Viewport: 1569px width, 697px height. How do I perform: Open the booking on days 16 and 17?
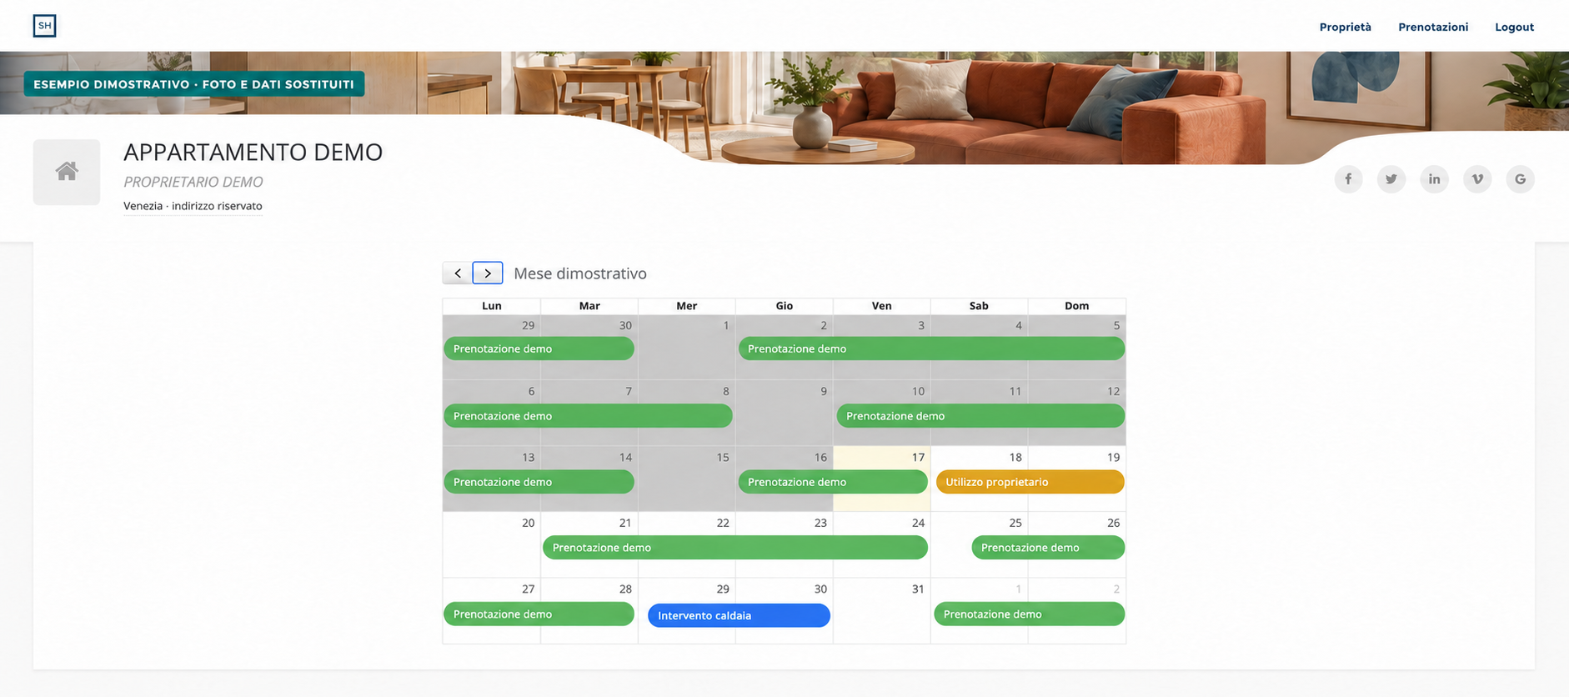tap(833, 482)
